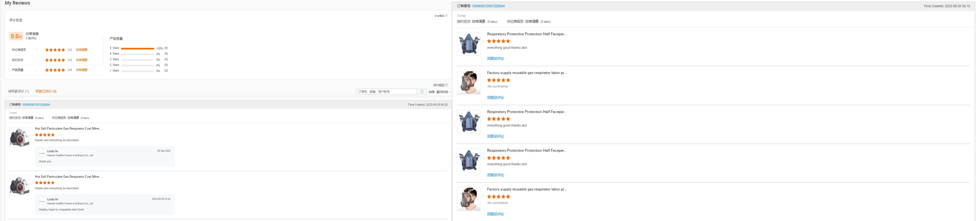Click the five-star rating in the 供应商服务 row
The width and height of the screenshot is (976, 221).
55,50
